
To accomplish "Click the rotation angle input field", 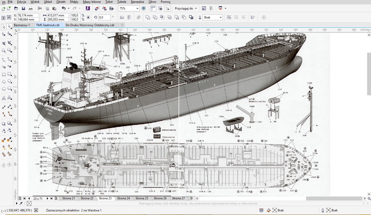I will tap(104, 17).
